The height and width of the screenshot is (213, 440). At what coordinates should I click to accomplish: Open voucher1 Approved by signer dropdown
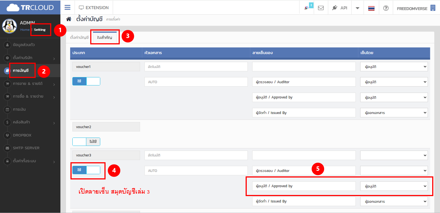(x=394, y=97)
